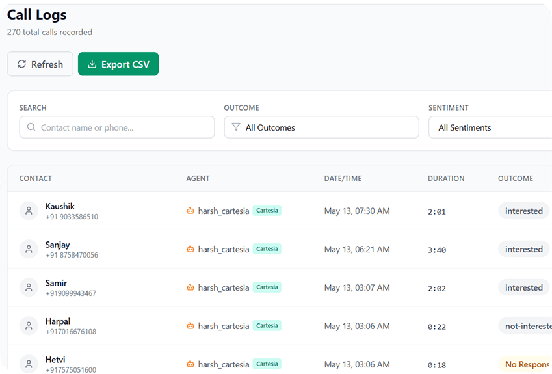552x374 pixels.
Task: Click interested outcome tag for Sanjay
Action: (524, 249)
